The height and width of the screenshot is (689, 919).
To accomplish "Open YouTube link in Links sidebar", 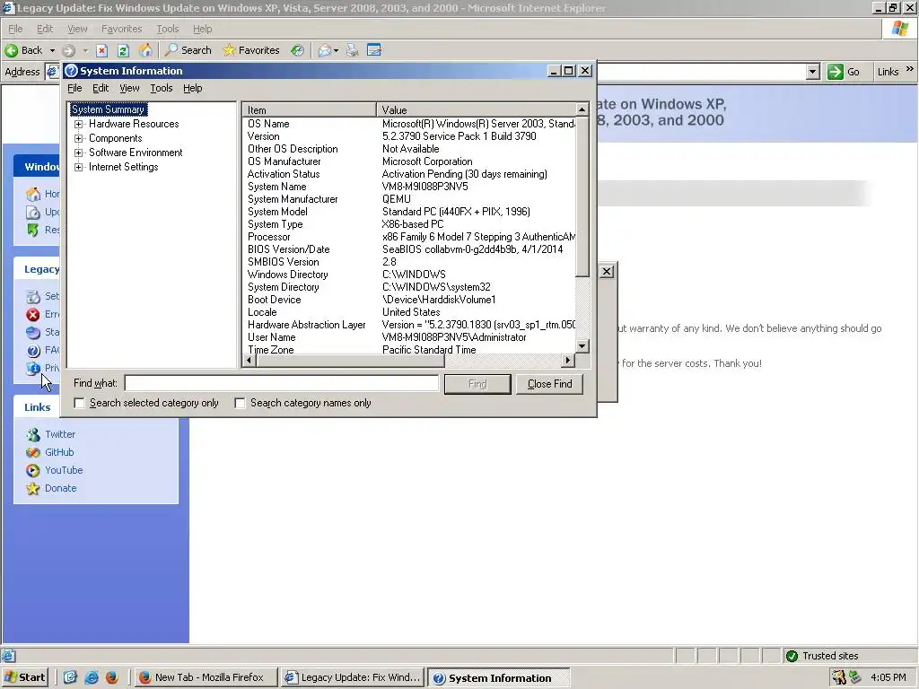I will coord(64,470).
